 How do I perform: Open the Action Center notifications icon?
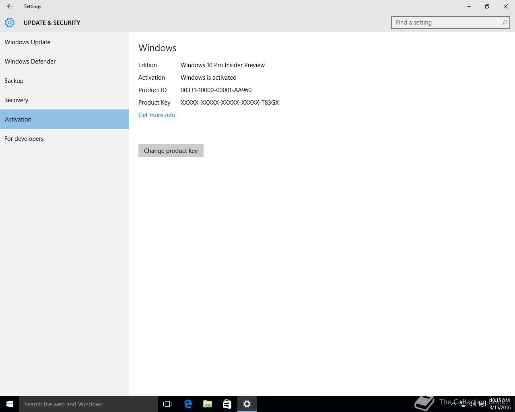tap(482, 404)
